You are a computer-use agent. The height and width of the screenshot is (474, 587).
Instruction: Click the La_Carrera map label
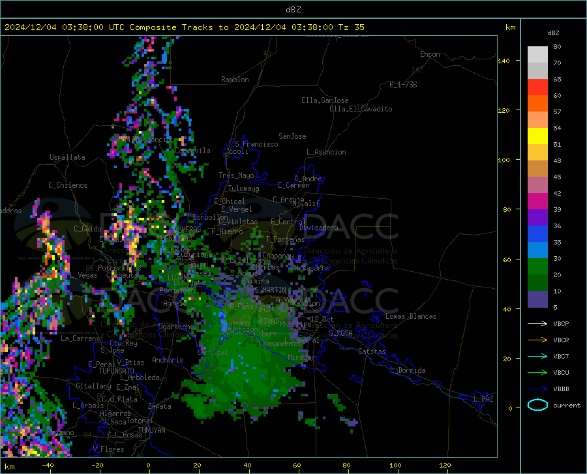point(80,338)
